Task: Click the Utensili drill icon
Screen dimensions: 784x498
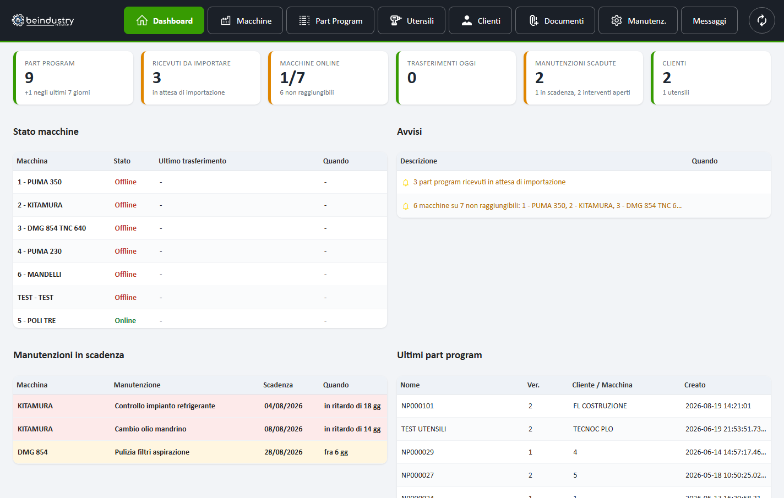Action: coord(395,20)
